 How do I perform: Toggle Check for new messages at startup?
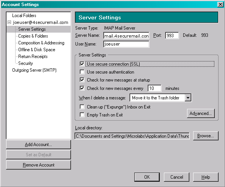(x=82, y=80)
